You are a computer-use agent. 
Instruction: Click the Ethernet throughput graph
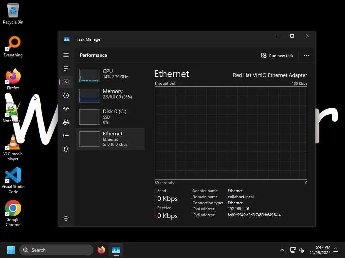(231, 133)
